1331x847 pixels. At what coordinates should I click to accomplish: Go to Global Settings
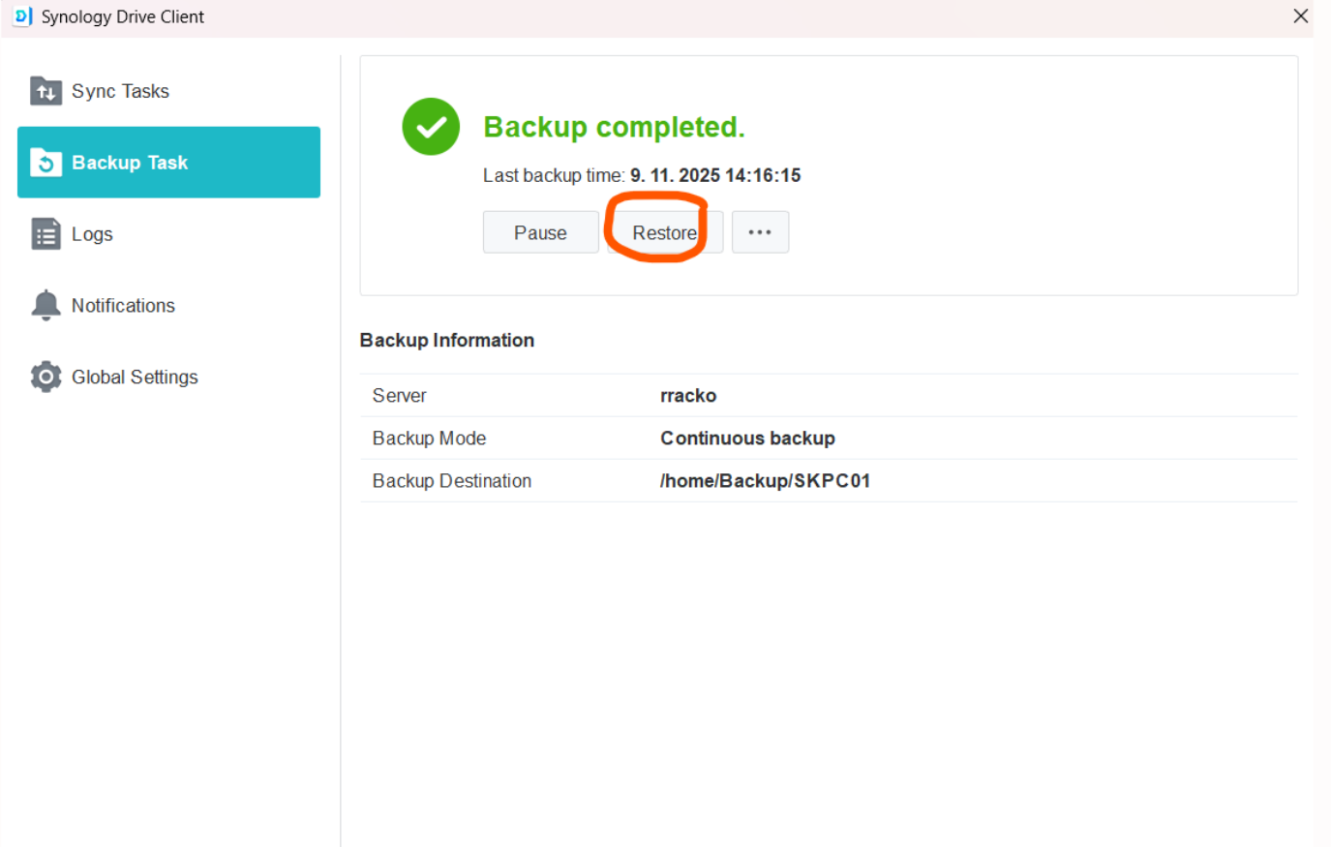tap(135, 378)
